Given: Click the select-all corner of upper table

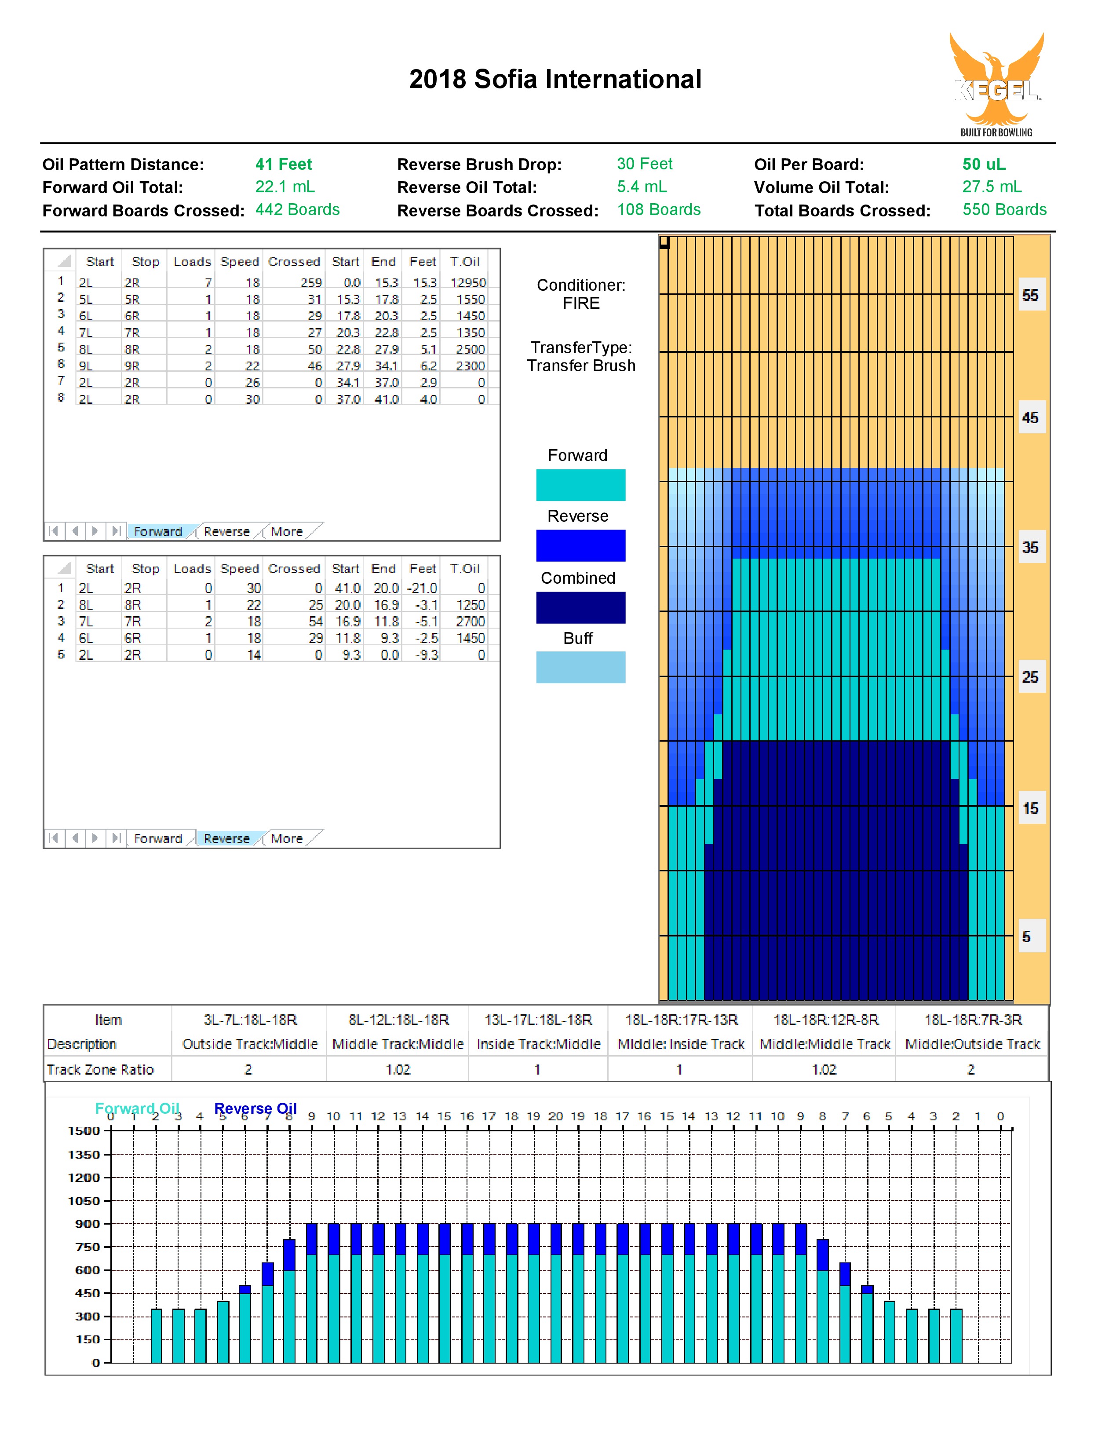Looking at the screenshot, I should coord(64,260).
